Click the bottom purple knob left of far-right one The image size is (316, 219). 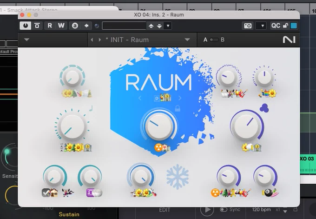tap(229, 177)
